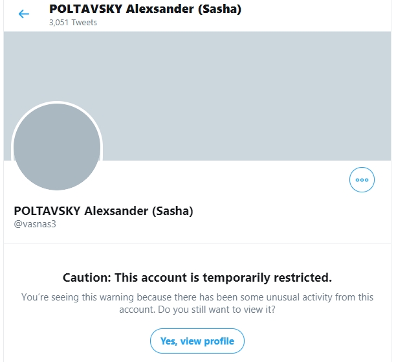Select the @vasnas3 handle text
The width and height of the screenshot is (396, 362).
click(x=35, y=224)
